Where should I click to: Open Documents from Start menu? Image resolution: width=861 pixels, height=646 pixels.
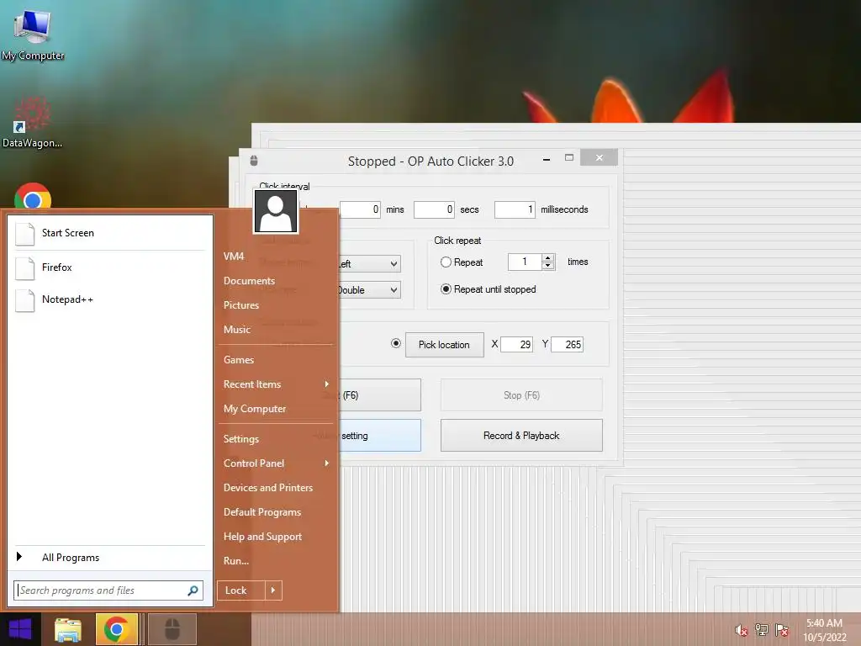coord(249,281)
